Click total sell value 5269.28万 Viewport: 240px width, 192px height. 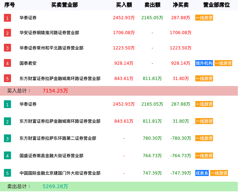pyautogui.click(x=55, y=186)
